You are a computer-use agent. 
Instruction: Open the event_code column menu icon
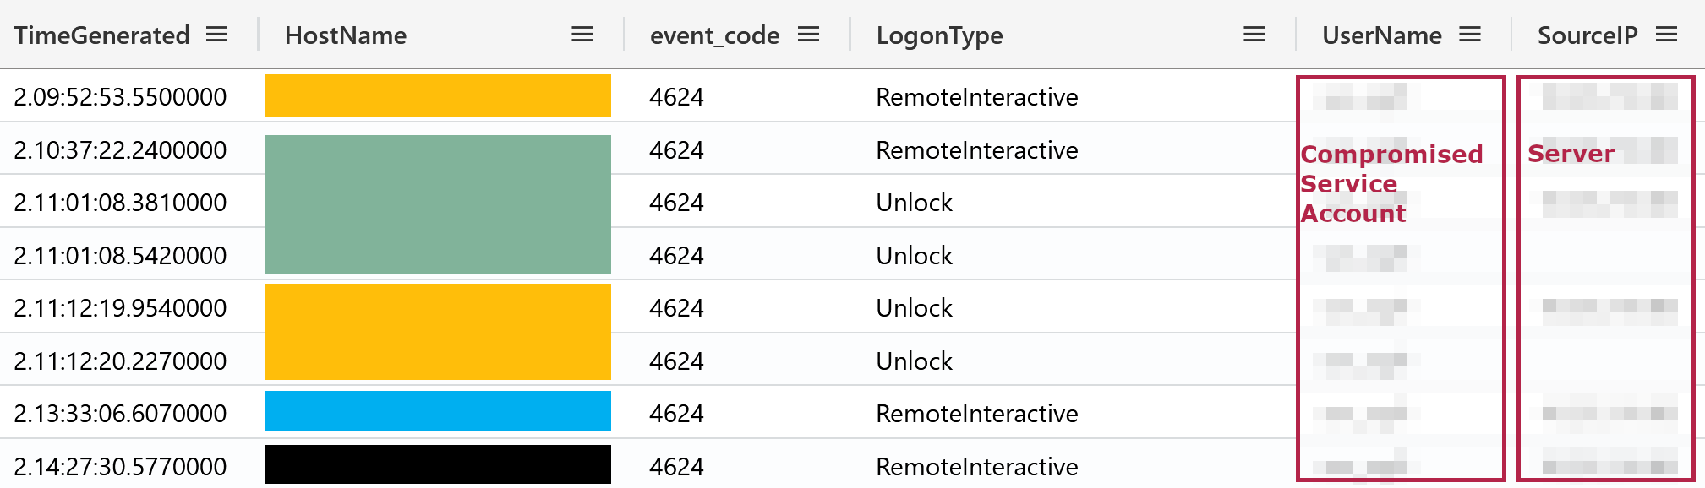[809, 35]
